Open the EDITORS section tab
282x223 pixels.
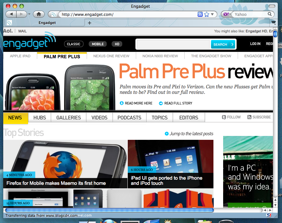pyautogui.click(x=189, y=118)
